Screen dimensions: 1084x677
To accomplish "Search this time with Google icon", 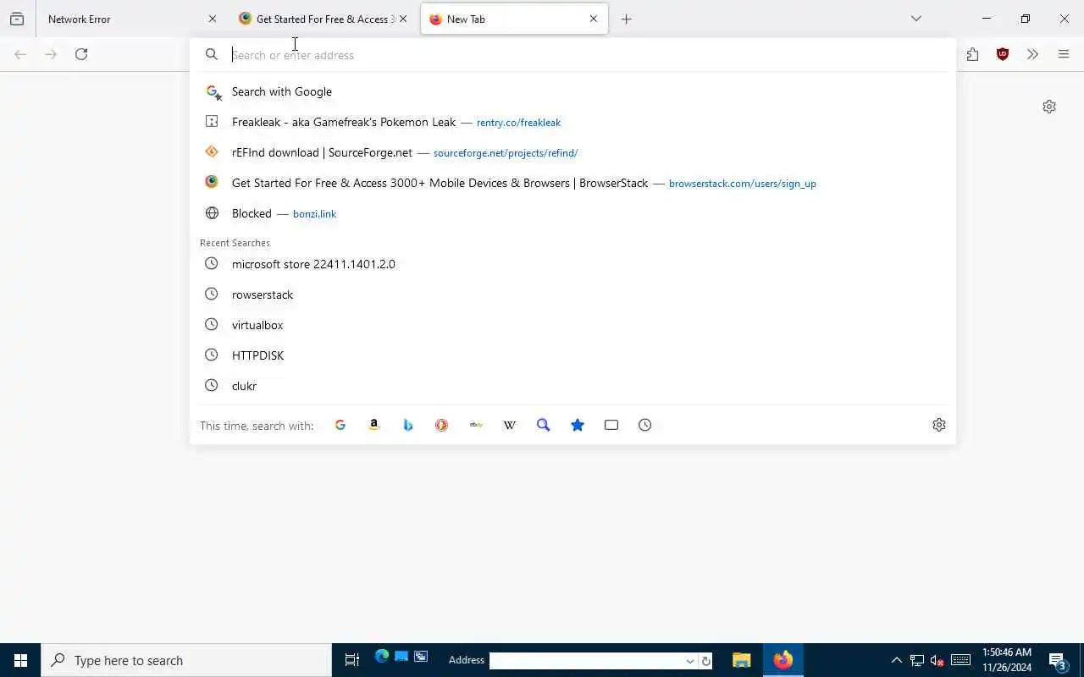I will click(x=340, y=425).
